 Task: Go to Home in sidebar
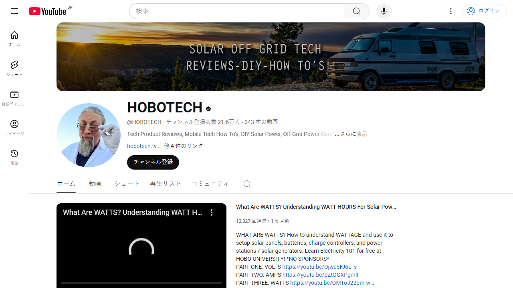coord(14,38)
